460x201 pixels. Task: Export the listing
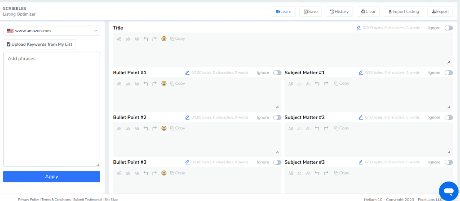(440, 12)
